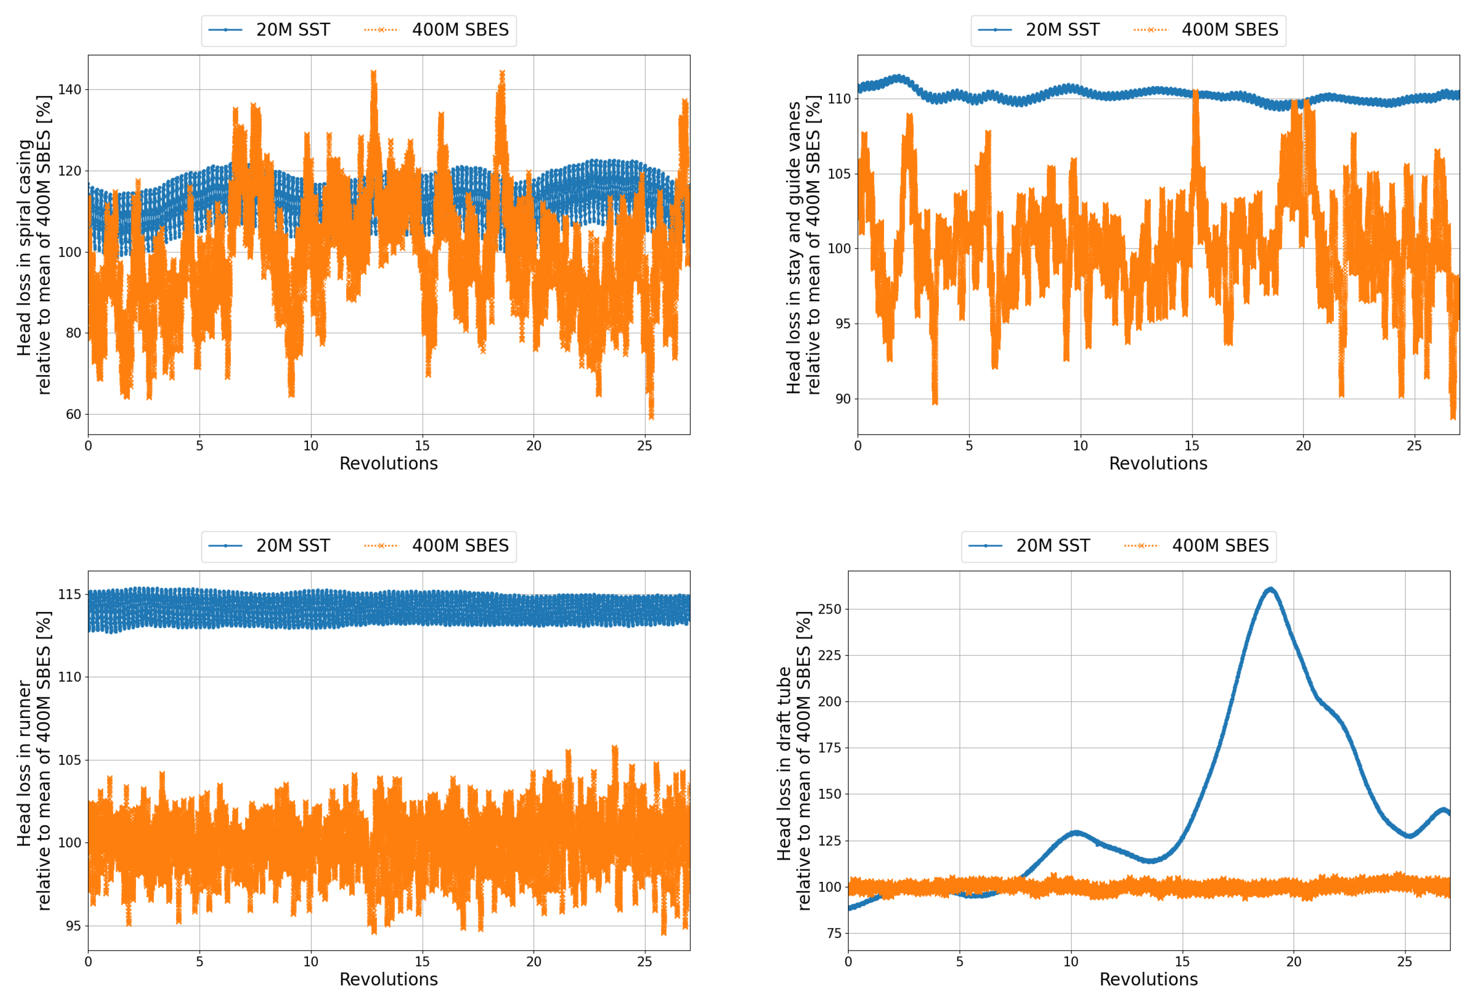Click the 250 y-axis tick label in draft tube plot

click(x=829, y=609)
